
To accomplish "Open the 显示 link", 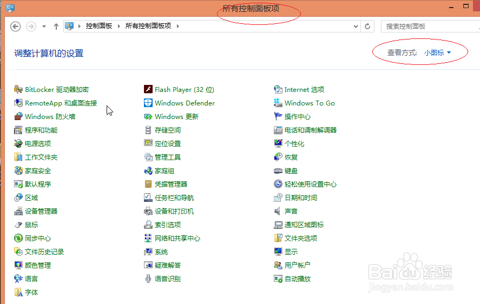I will [x=291, y=252].
